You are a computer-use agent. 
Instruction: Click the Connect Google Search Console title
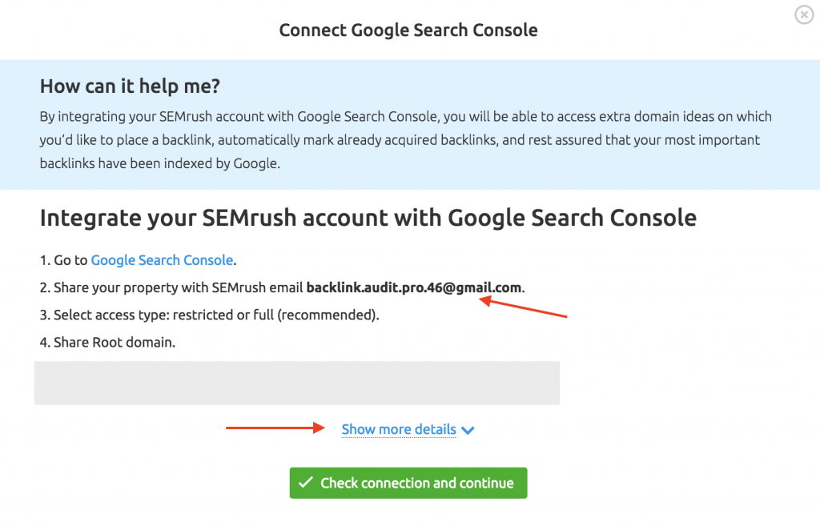(408, 30)
